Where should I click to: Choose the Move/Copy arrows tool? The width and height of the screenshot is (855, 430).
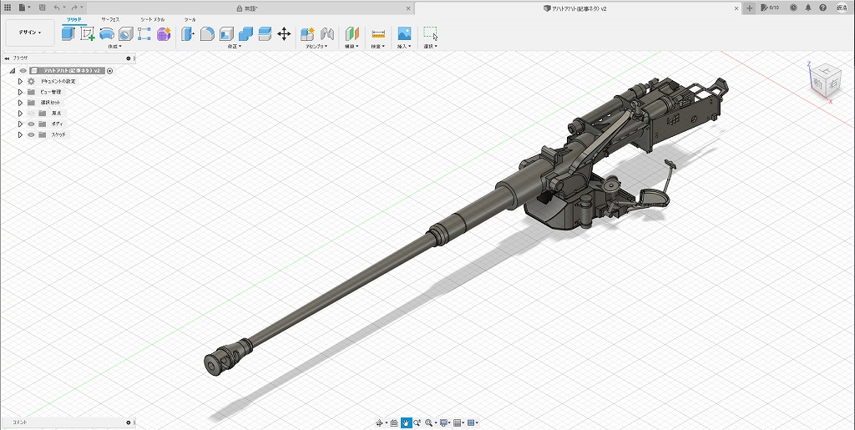pos(284,33)
